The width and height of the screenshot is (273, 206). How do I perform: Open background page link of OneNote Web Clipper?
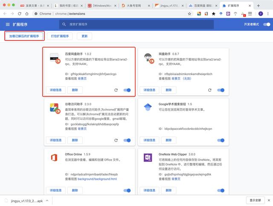(x=176, y=179)
